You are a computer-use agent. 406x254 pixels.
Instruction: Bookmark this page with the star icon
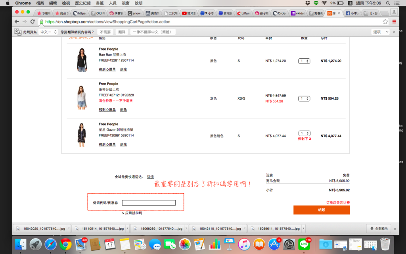point(385,22)
